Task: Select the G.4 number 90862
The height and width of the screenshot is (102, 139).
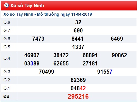Action: coord(119,55)
